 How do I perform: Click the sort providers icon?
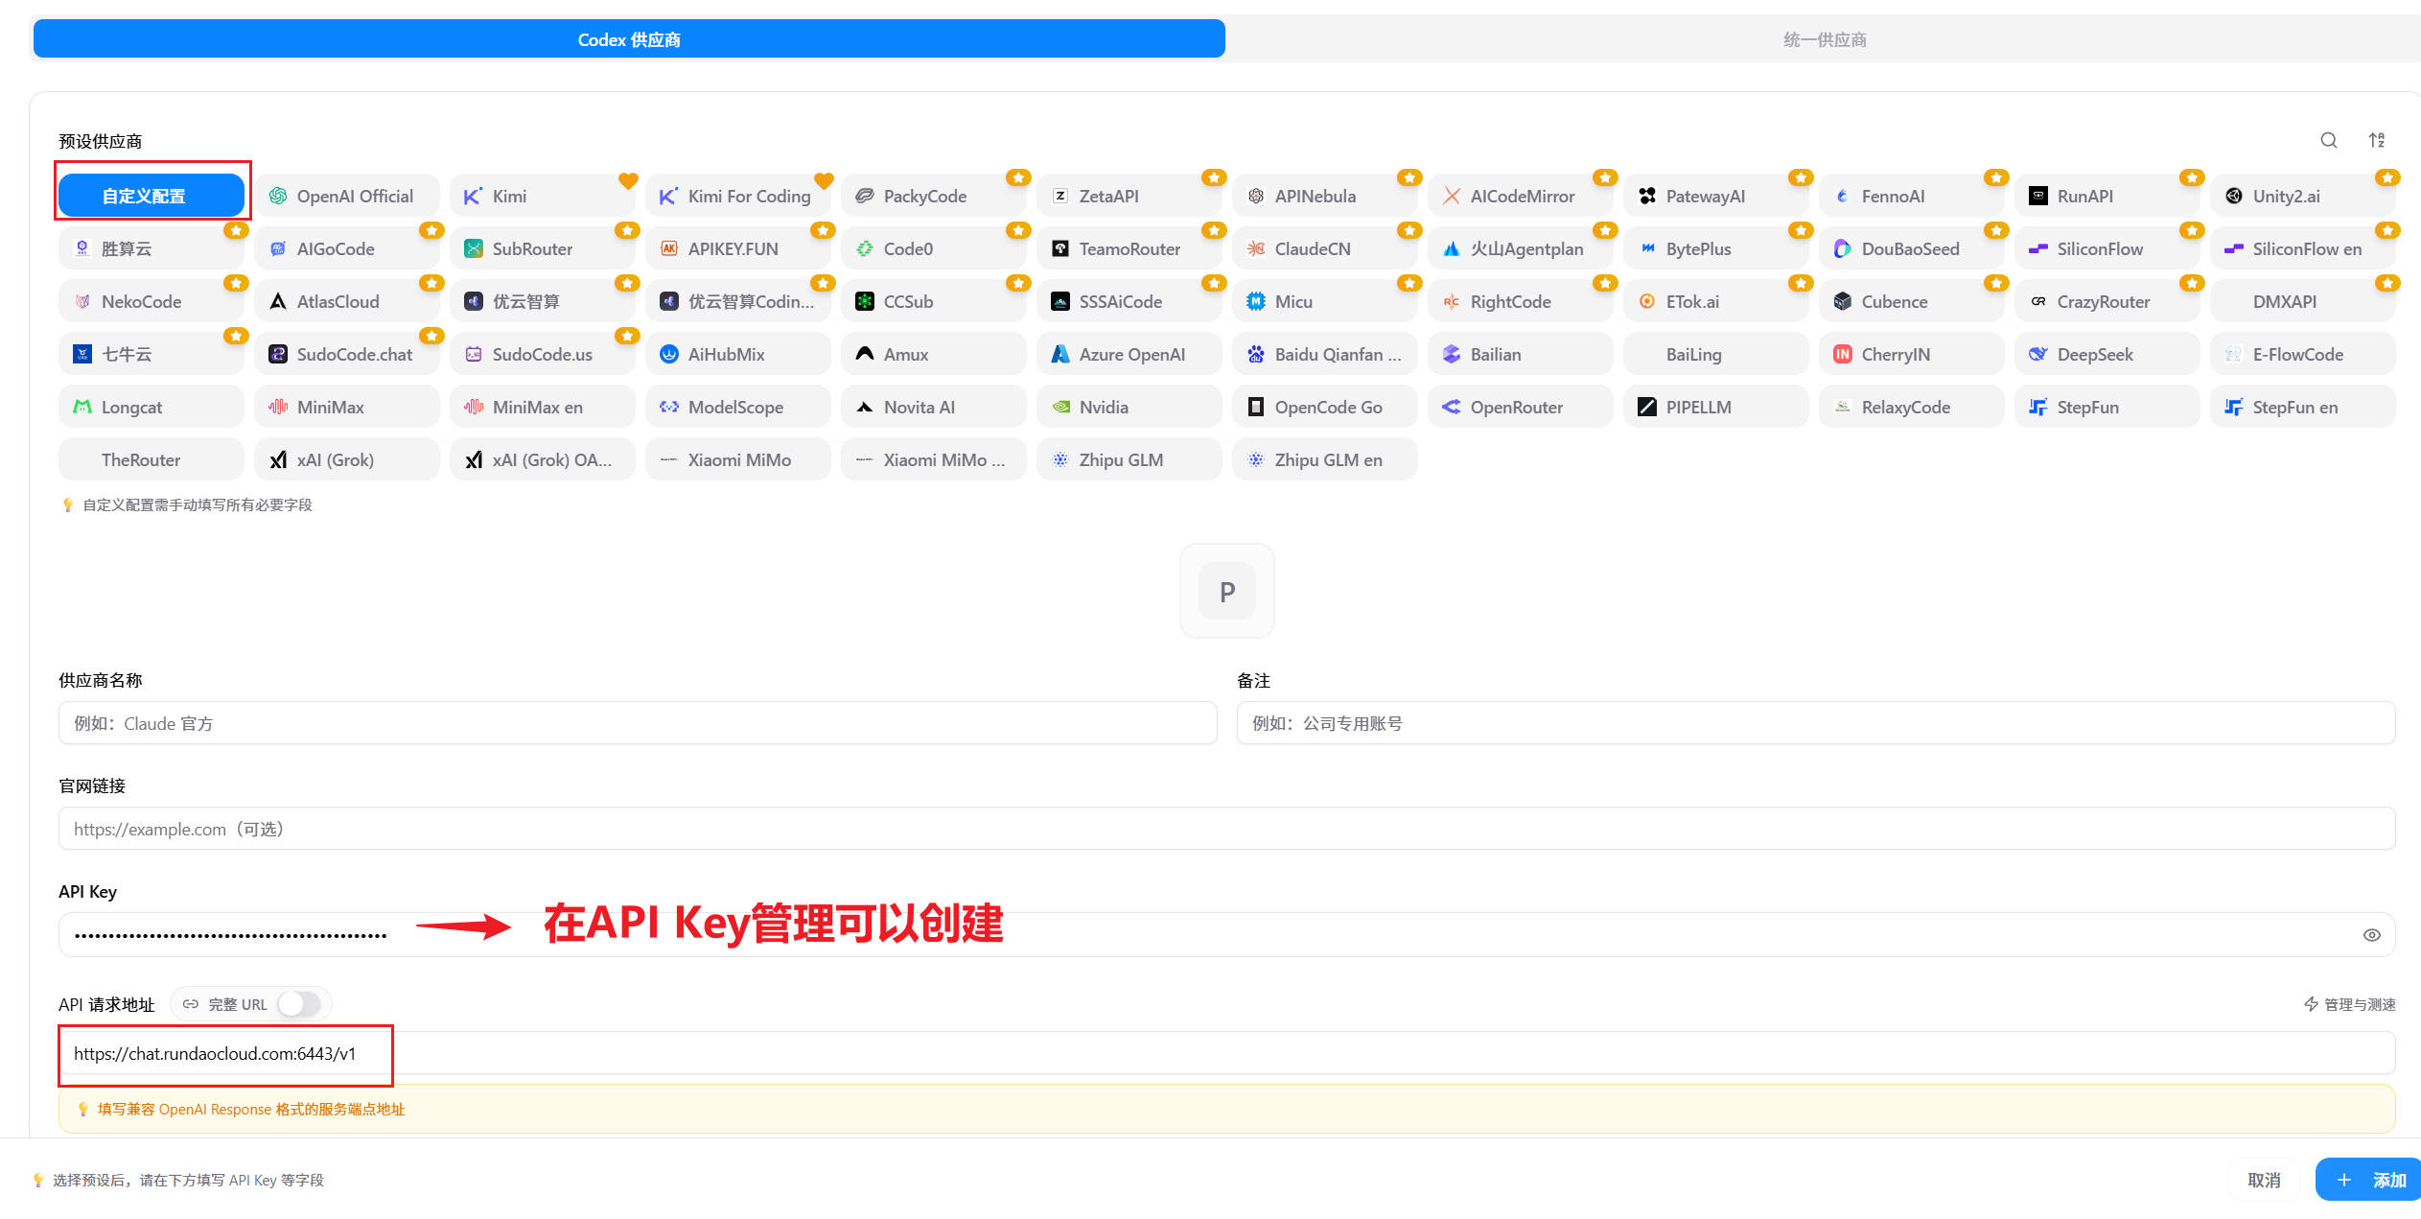coord(2377,141)
